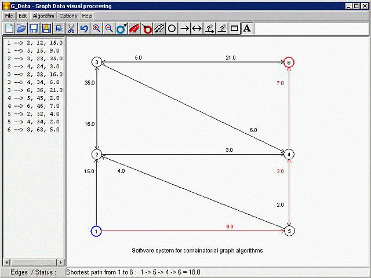
Task: Click the blue Save floppy icon
Action: pos(34,28)
